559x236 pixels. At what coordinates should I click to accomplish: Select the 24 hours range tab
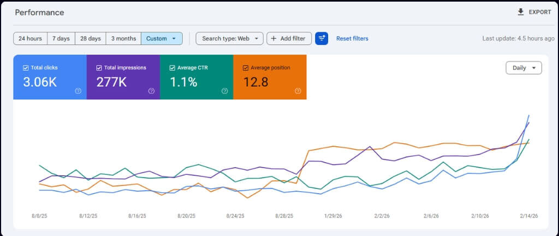coord(31,38)
